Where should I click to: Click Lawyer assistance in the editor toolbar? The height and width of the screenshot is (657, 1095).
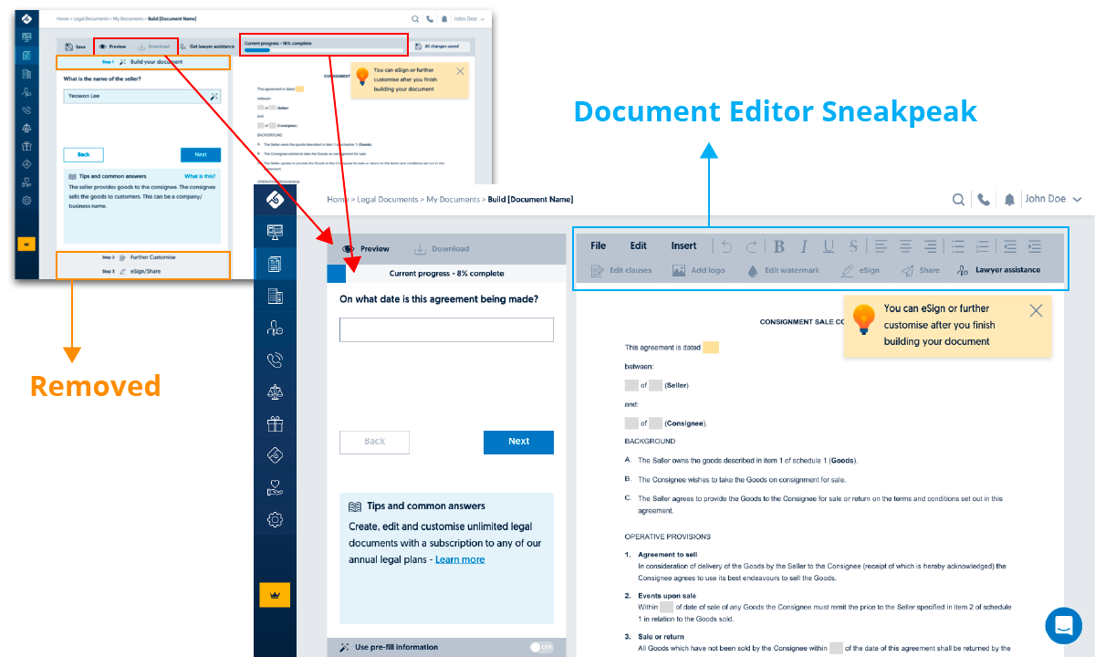pos(998,270)
